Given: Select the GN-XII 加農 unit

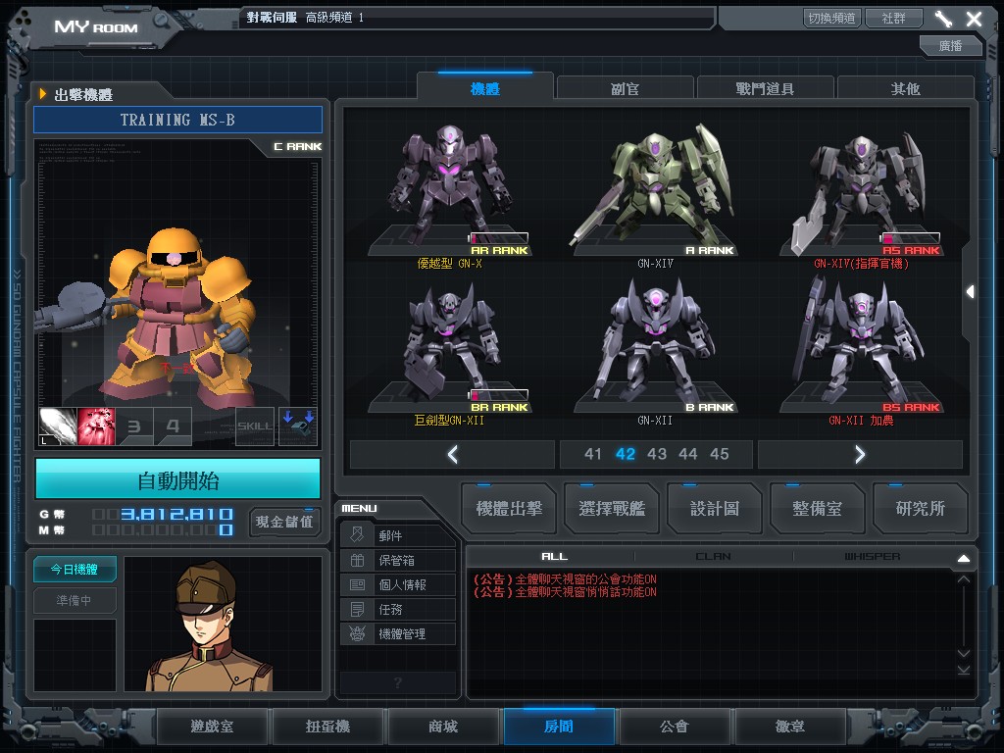Looking at the screenshot, I should [861, 352].
